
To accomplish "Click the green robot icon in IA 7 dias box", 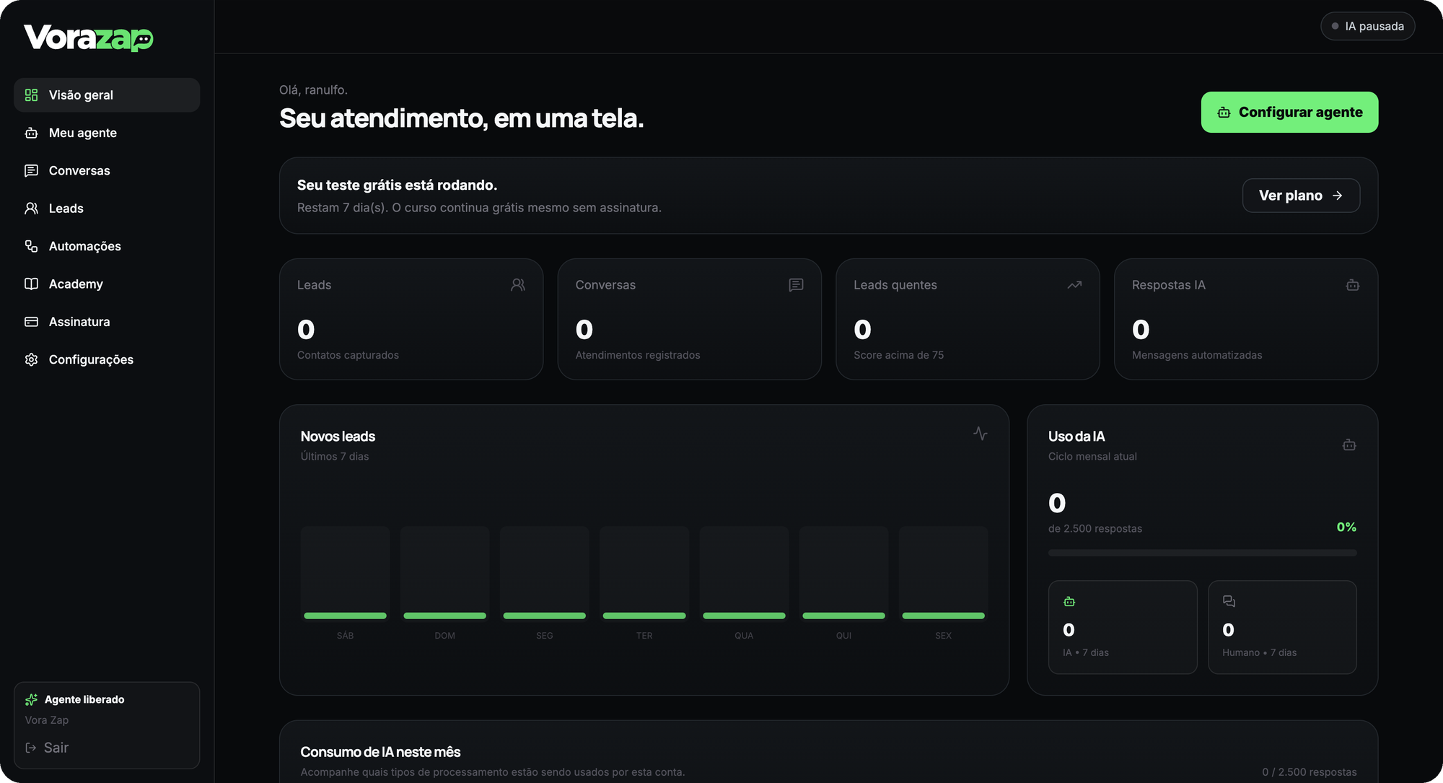I will click(x=1069, y=601).
